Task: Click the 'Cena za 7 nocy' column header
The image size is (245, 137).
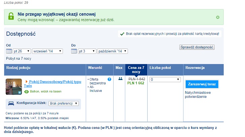Action: pyautogui.click(x=136, y=70)
